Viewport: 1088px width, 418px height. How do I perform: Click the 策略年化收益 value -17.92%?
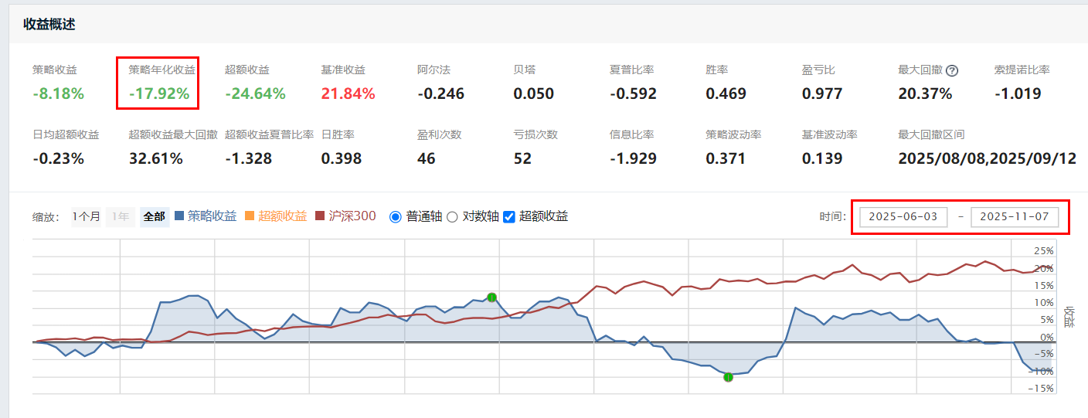[x=158, y=94]
